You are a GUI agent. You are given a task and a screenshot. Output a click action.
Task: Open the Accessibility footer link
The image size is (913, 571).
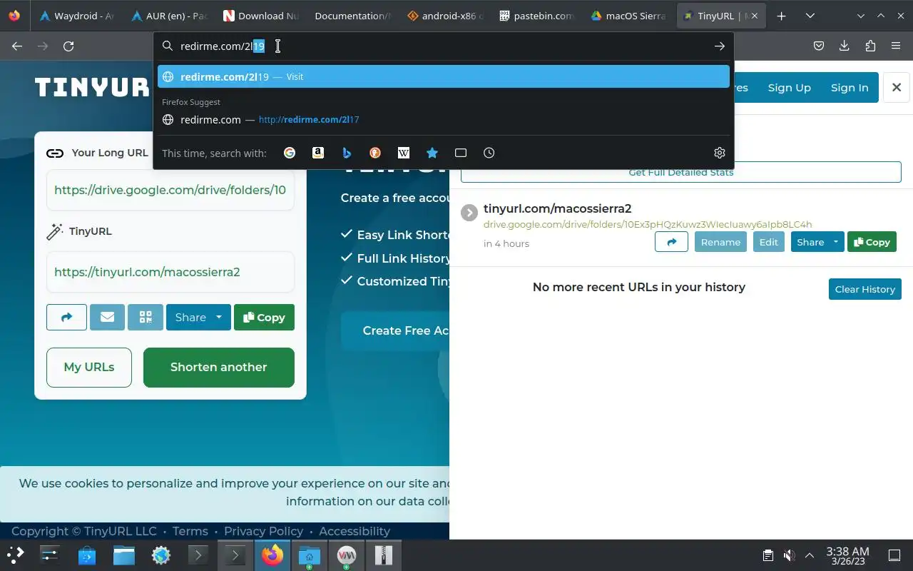pos(355,531)
